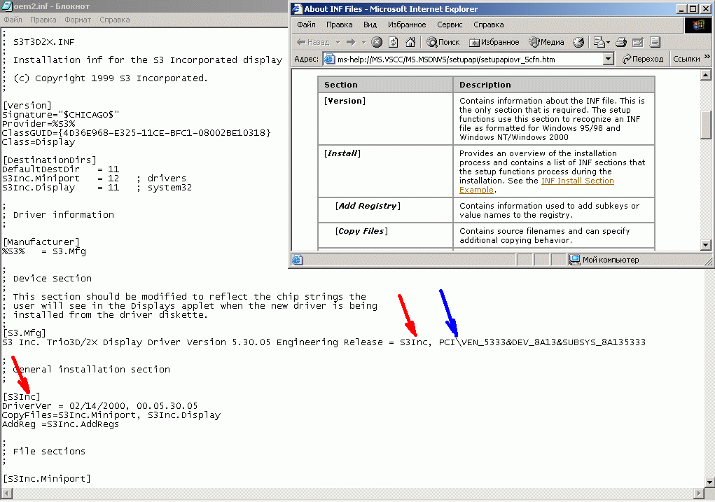Screen dimensions: 715x502
Task: Open the Медиа media panel
Action: pyautogui.click(x=546, y=43)
